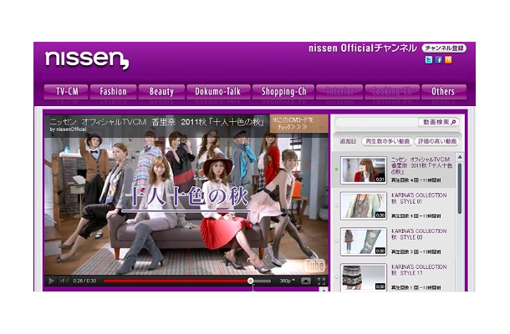Select the radio dot for STYLE 01
Image resolution: width=510 pixels, height=334 pixels.
pyautogui.click(x=337, y=205)
